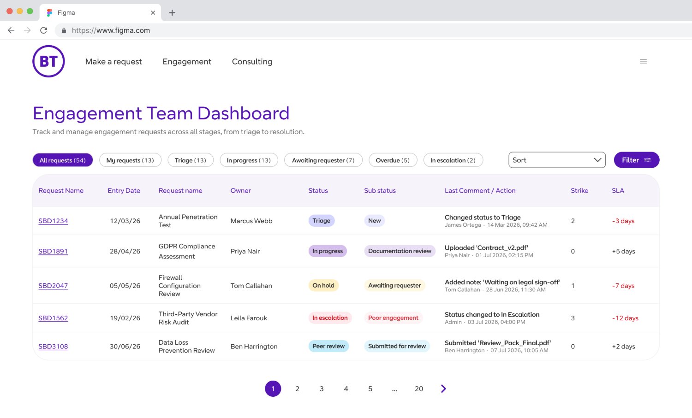Select Awaiting requester (7) filter

[323, 160]
